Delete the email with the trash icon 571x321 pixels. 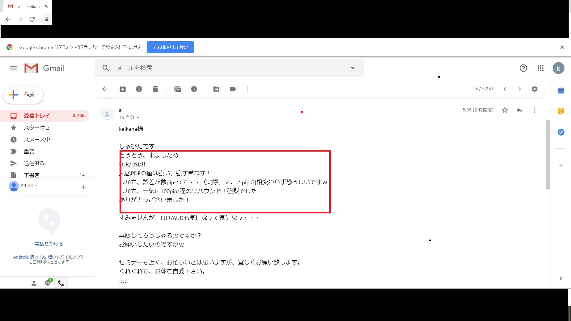tap(155, 89)
